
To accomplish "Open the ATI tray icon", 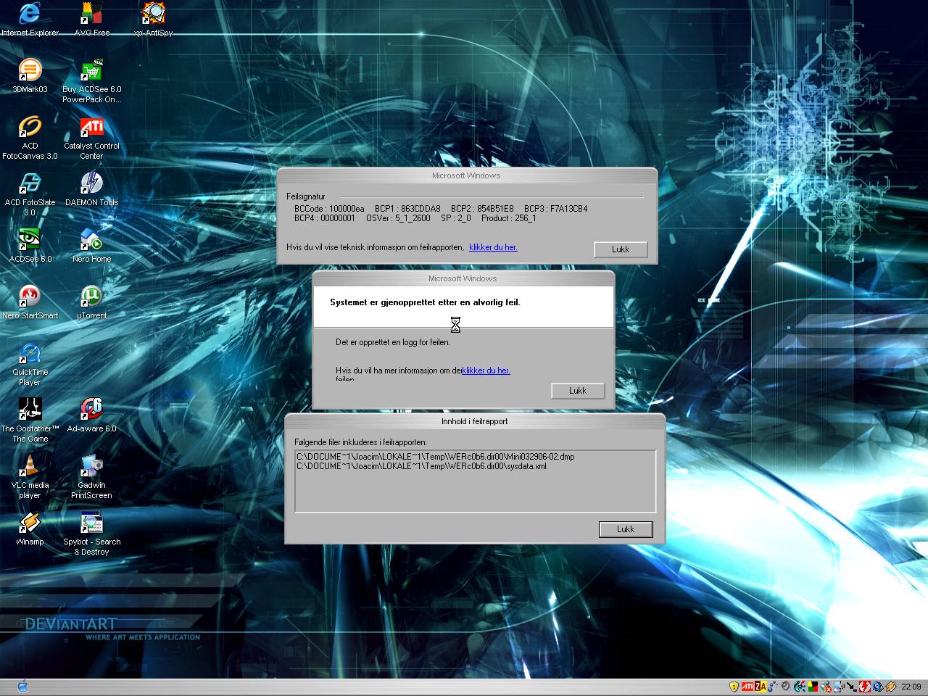I will (747, 686).
